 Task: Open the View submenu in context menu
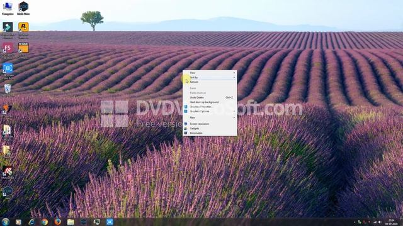click(x=210, y=73)
